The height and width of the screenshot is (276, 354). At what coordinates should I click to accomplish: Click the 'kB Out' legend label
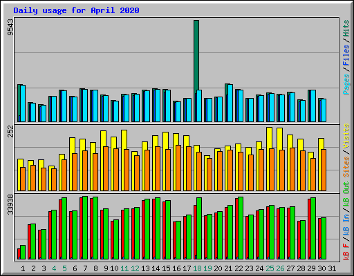[x=346, y=195]
